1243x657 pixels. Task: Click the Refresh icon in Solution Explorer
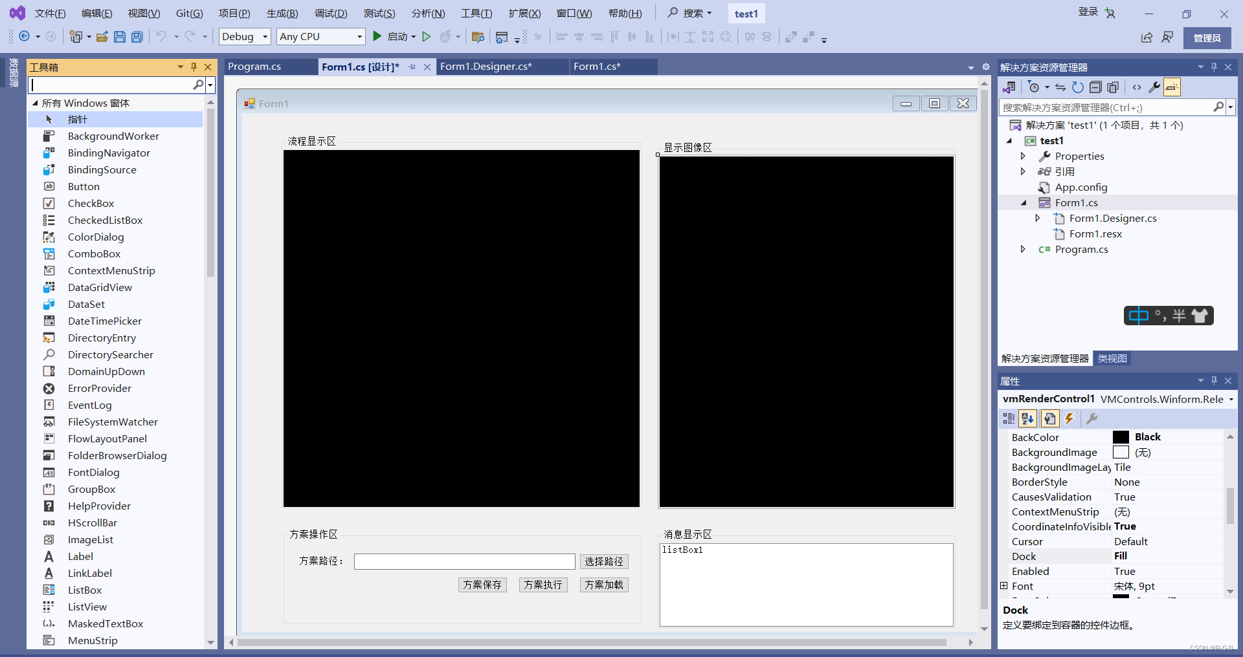point(1077,87)
